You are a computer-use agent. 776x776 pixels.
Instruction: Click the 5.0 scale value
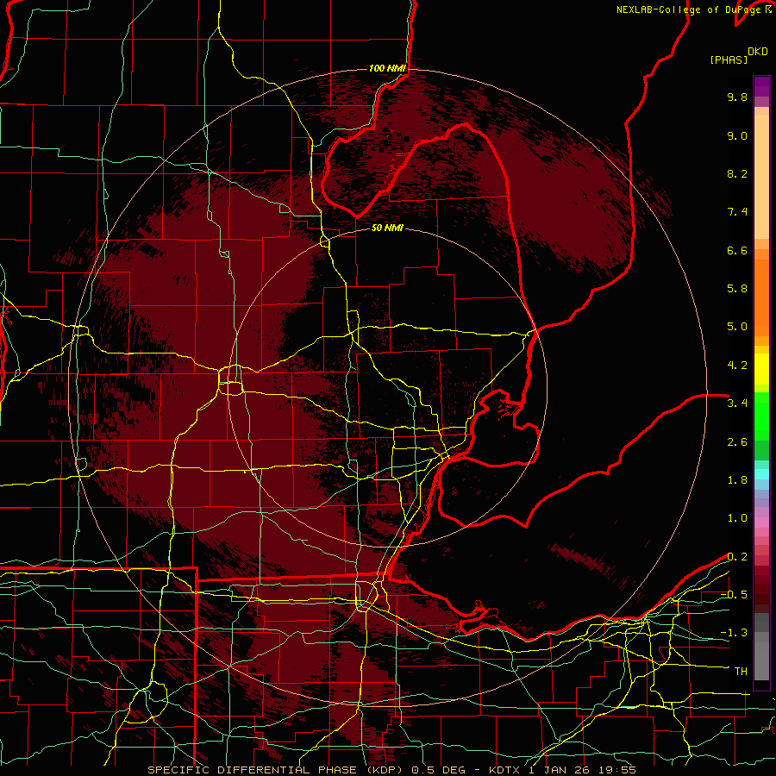pyautogui.click(x=737, y=327)
